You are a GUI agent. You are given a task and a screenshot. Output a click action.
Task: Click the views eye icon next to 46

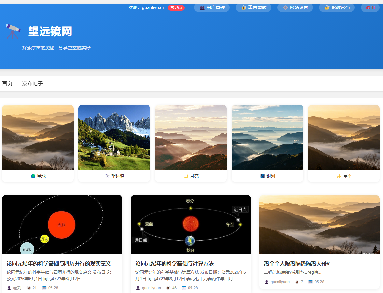click(168, 288)
